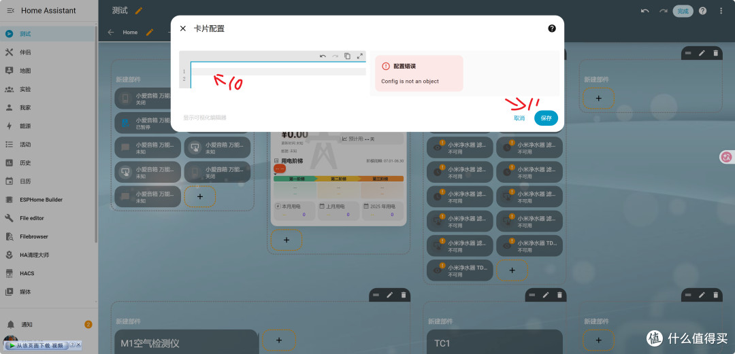Click the 配置错误 error alert

coord(419,73)
